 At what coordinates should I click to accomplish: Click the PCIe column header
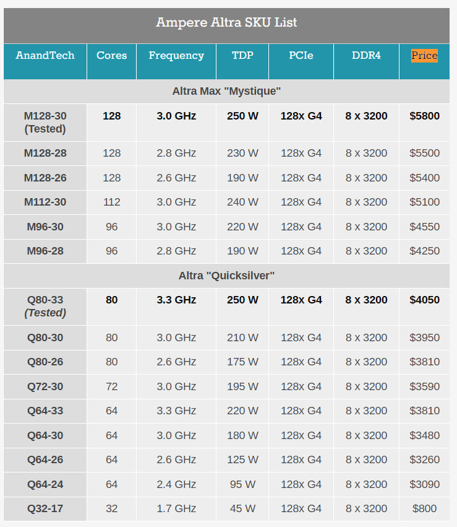(301, 56)
